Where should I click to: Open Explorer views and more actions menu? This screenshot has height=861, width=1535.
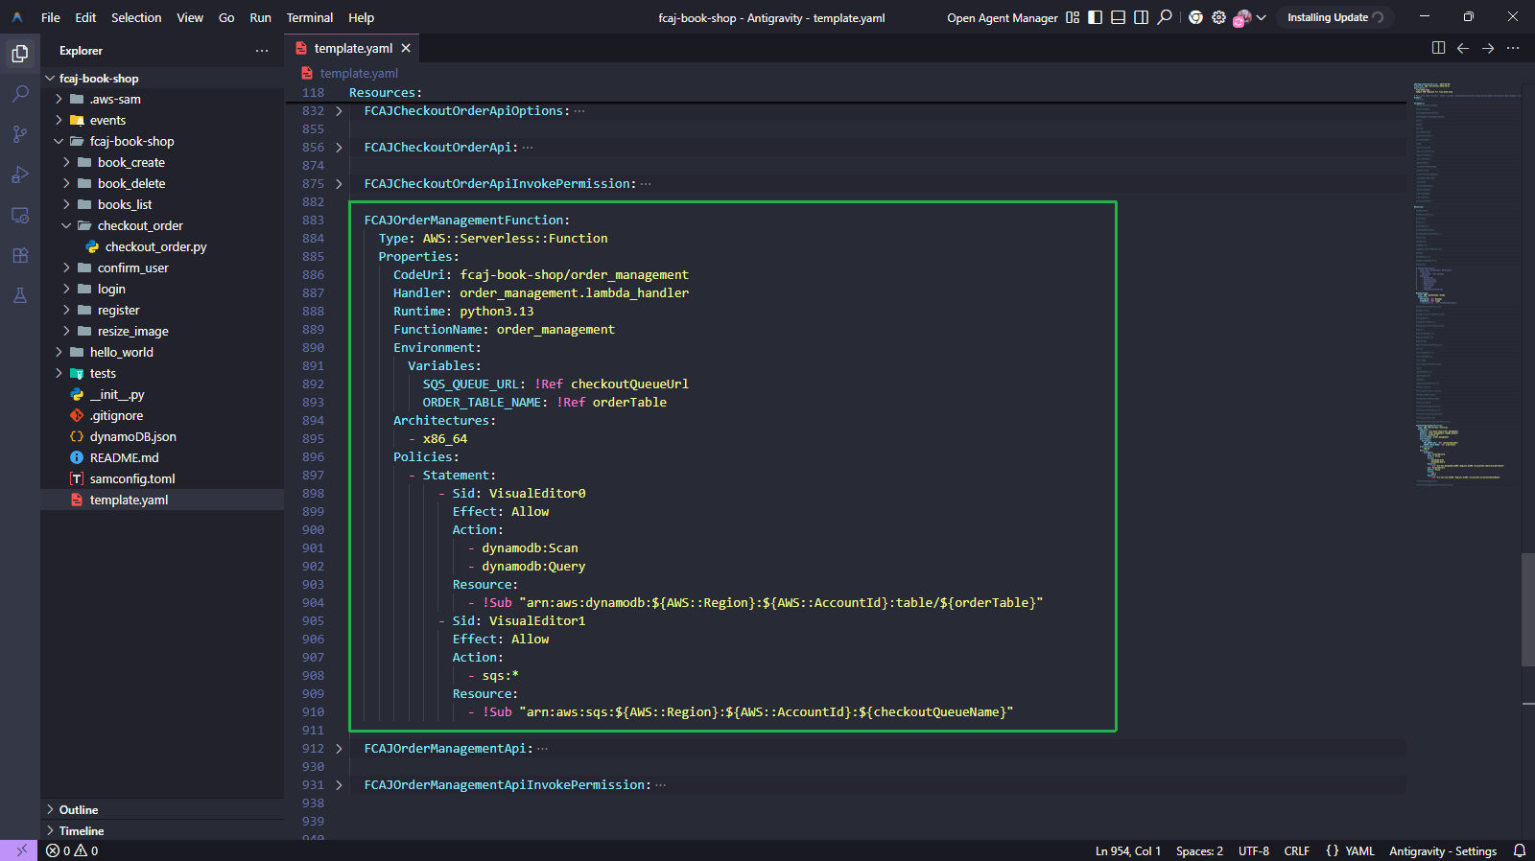click(x=262, y=51)
